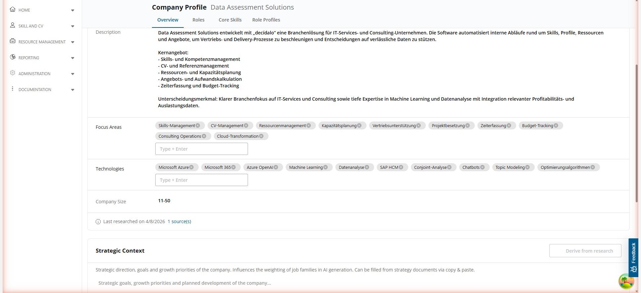This screenshot has height=293, width=641.
Task: Remove the Cloud-Transformation tag
Action: point(261,136)
